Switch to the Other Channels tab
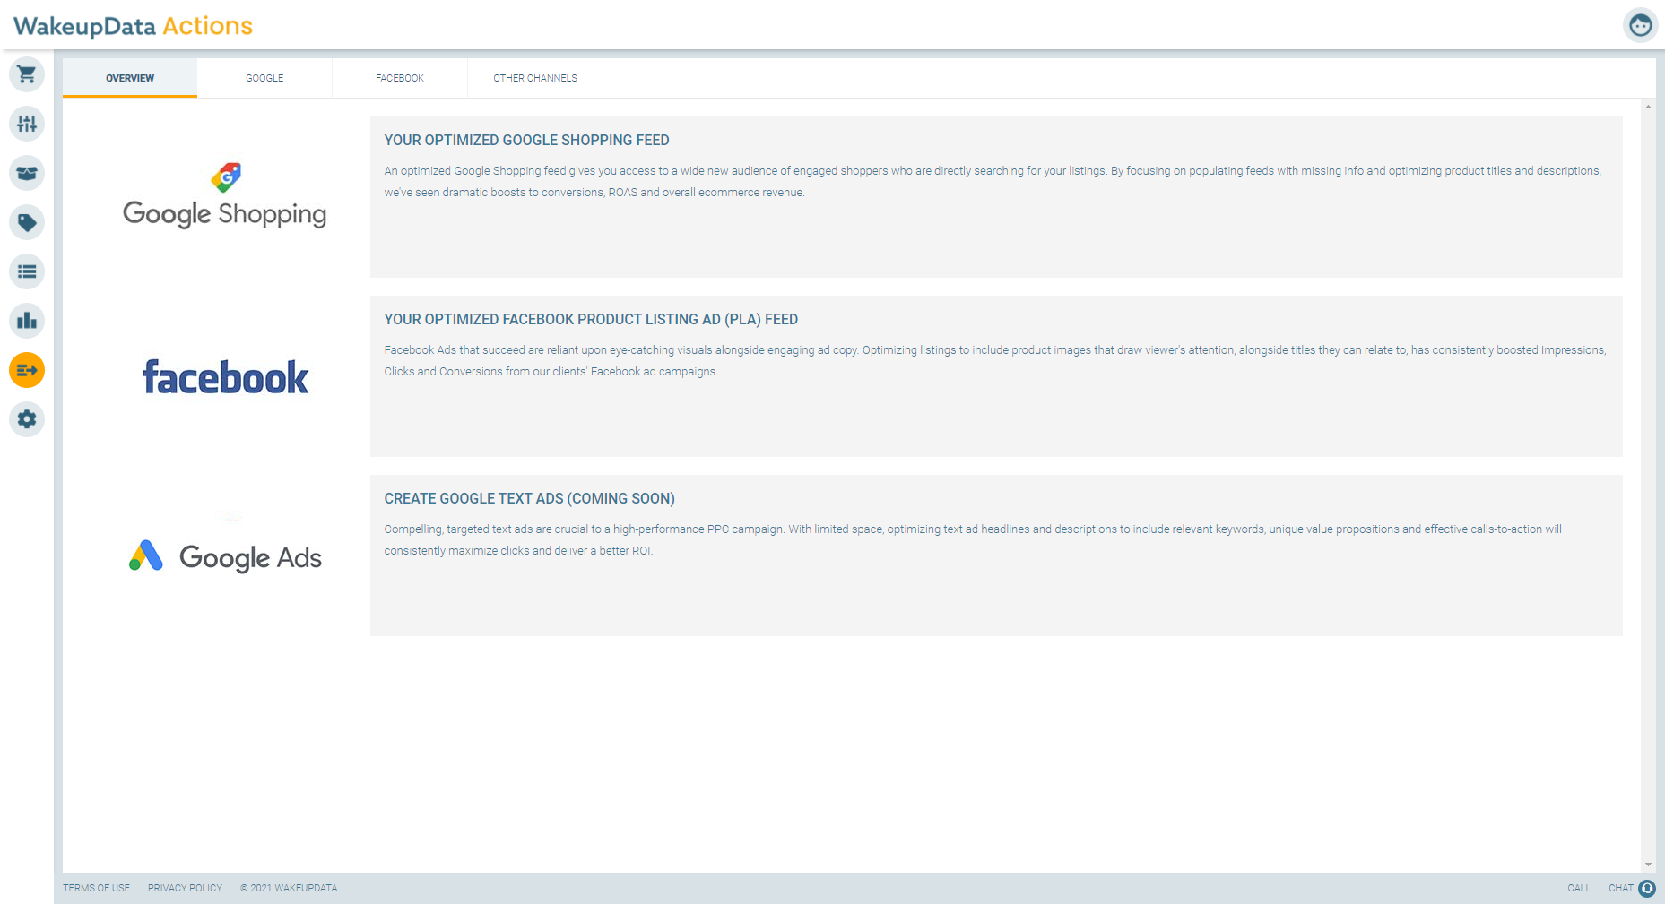 (x=535, y=78)
